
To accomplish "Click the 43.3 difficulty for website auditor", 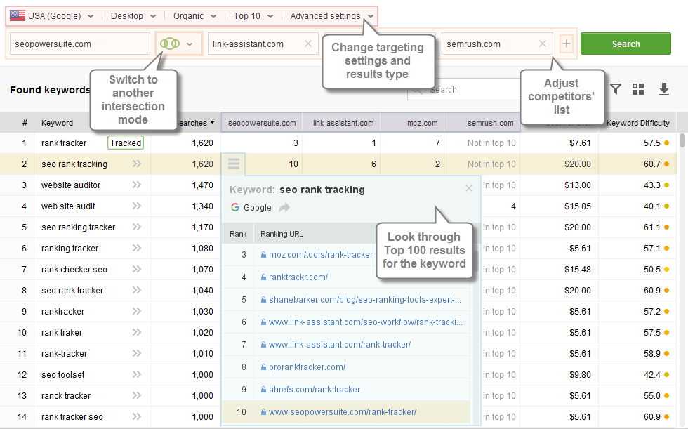I will tap(652, 185).
